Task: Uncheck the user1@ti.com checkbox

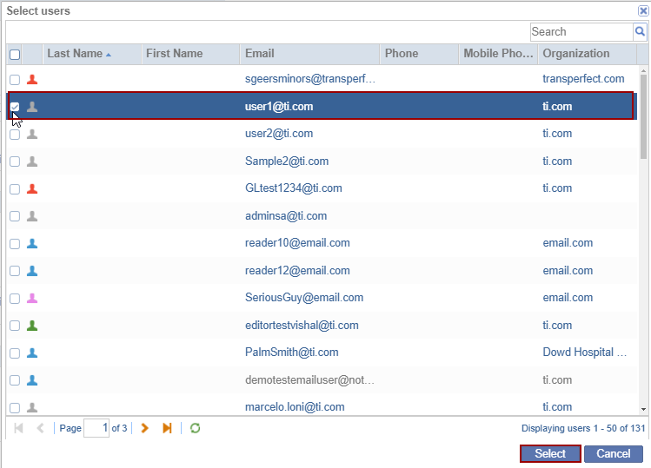Action: click(x=15, y=107)
